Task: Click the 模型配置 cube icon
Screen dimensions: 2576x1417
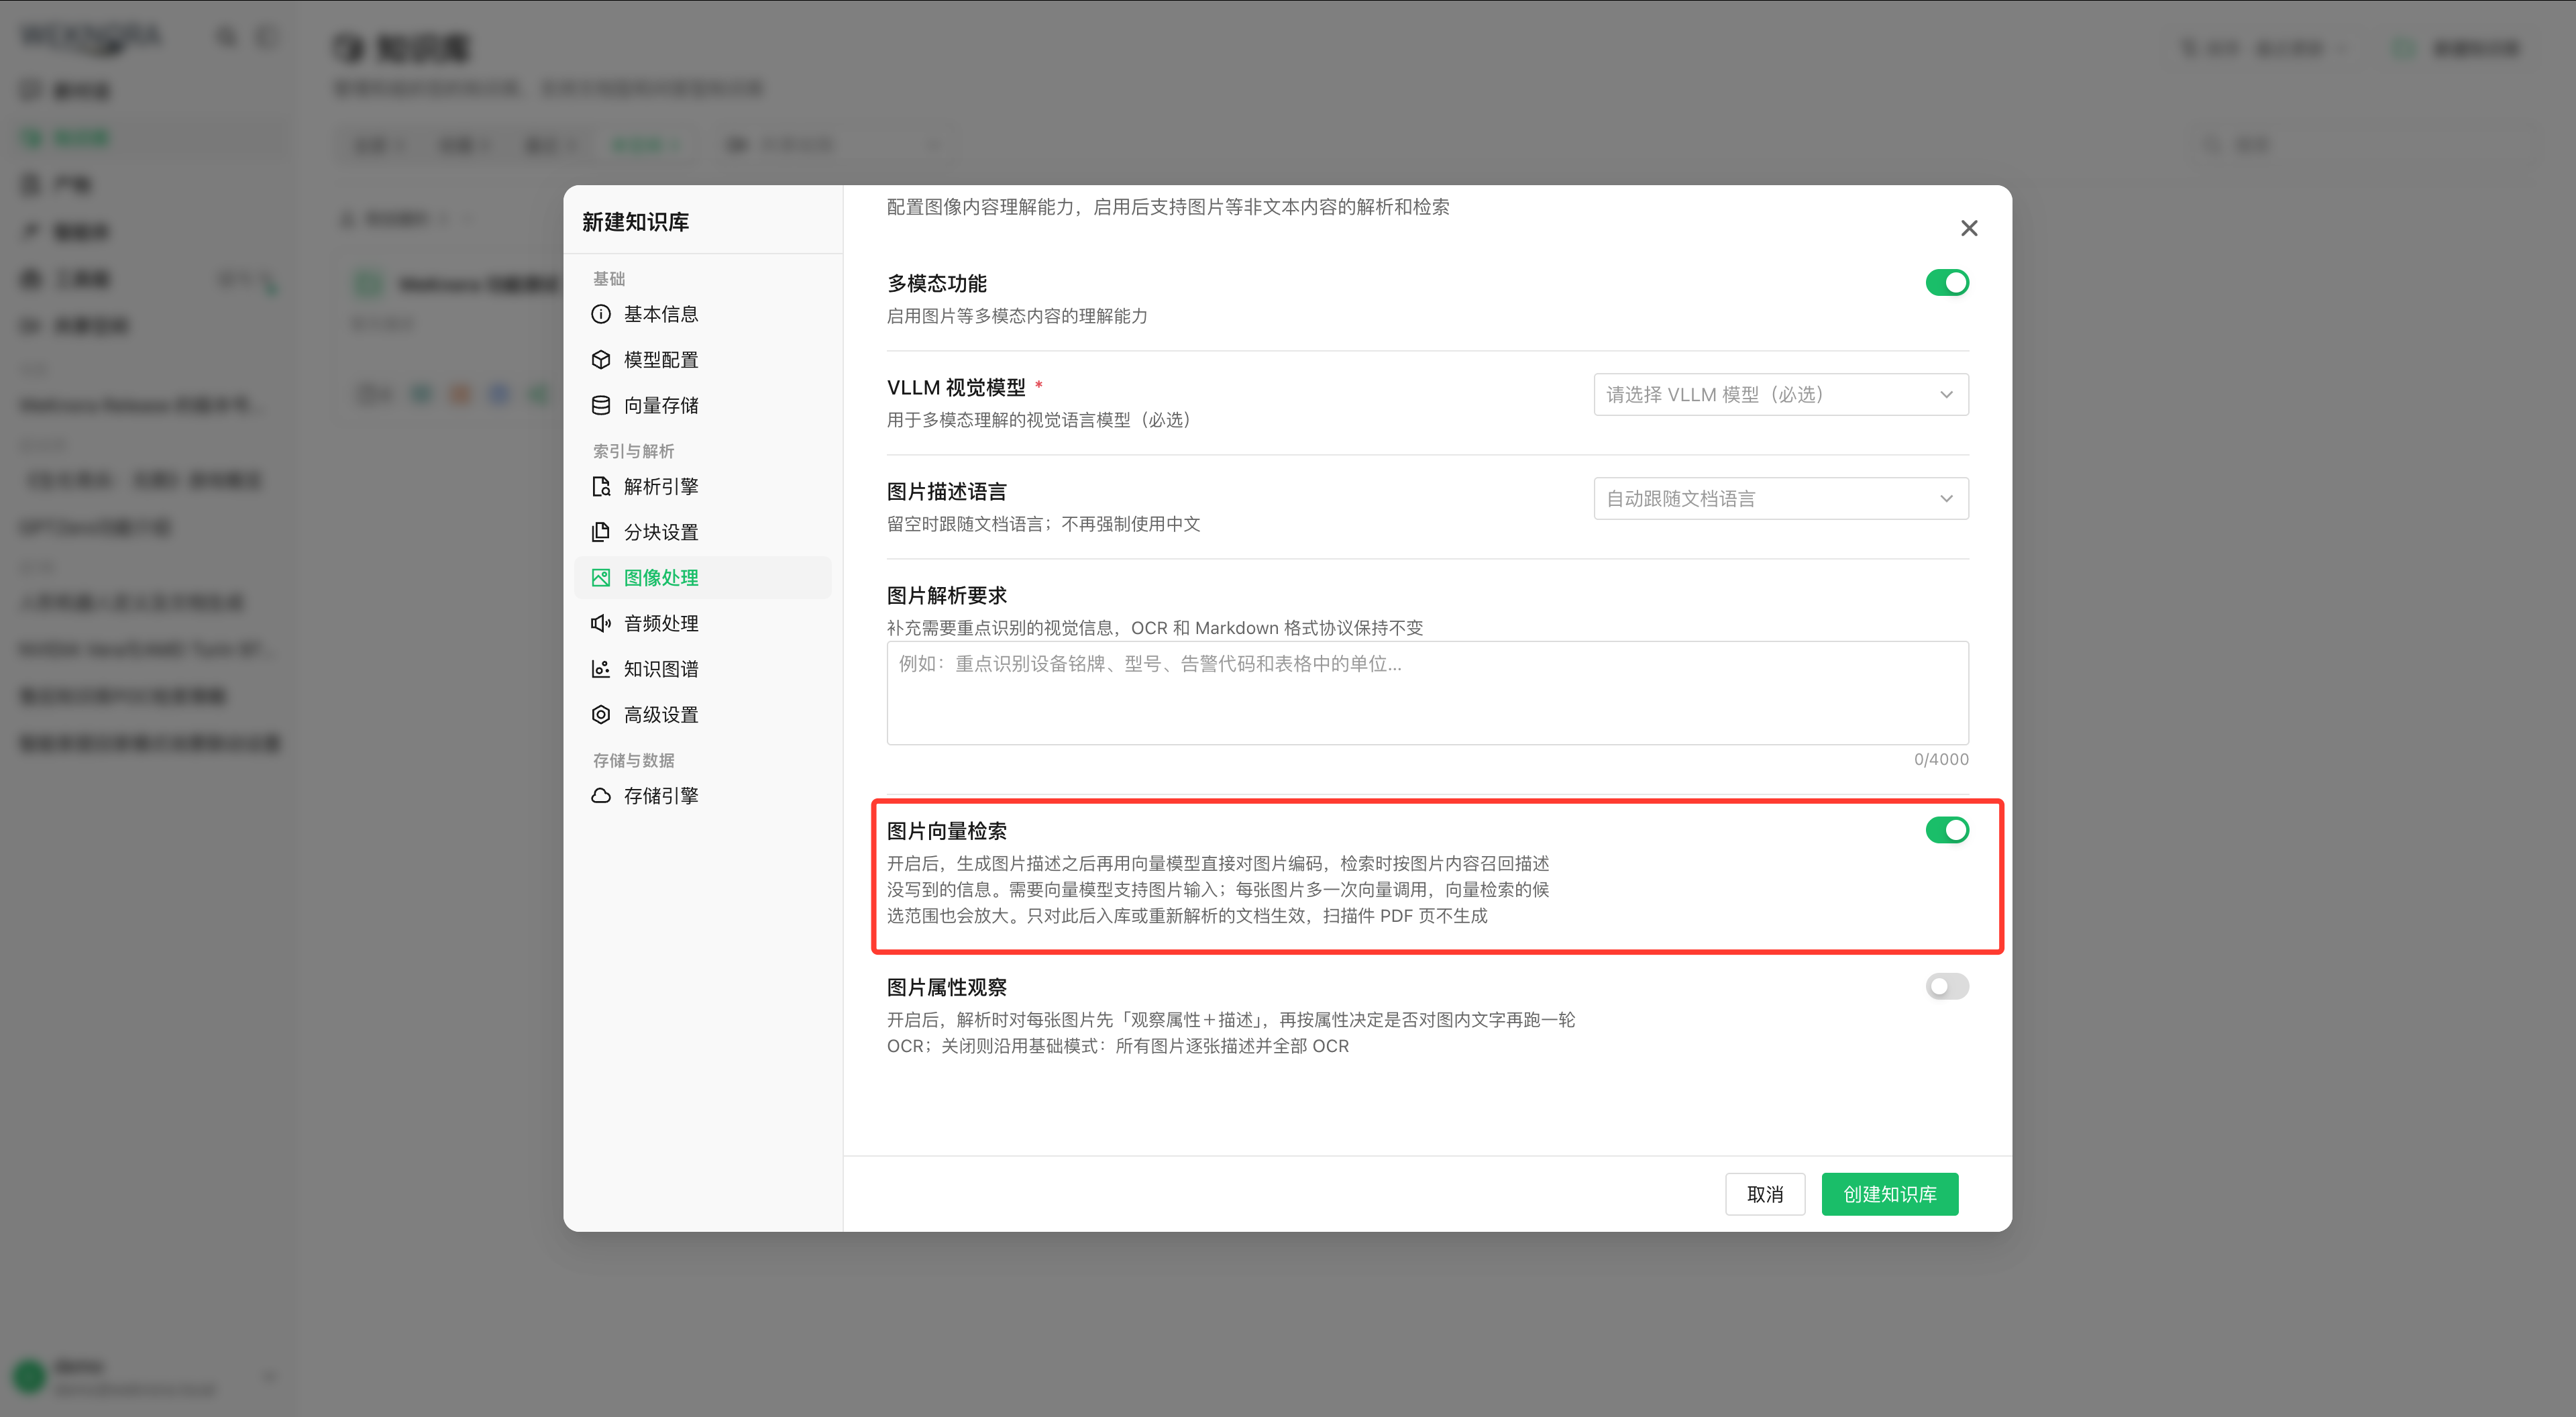Action: [x=601, y=359]
